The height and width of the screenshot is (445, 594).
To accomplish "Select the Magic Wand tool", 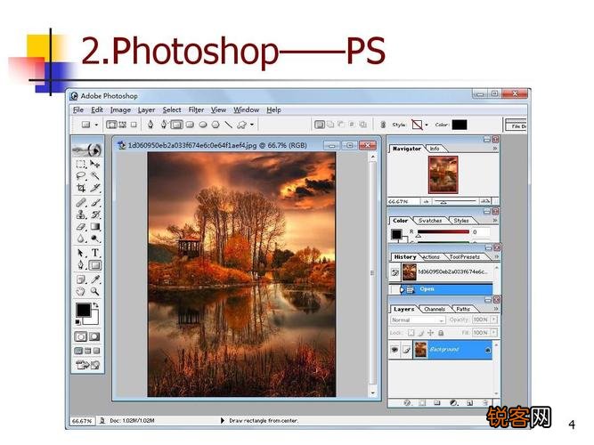I will (x=95, y=175).
